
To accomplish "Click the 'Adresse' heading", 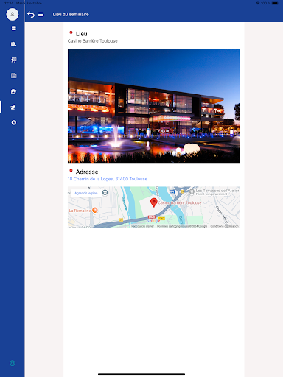I will [87, 172].
